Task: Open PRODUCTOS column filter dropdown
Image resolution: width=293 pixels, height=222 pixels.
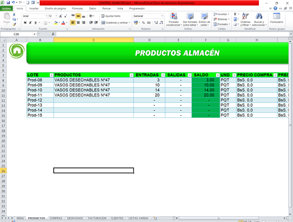Action: 131,75
